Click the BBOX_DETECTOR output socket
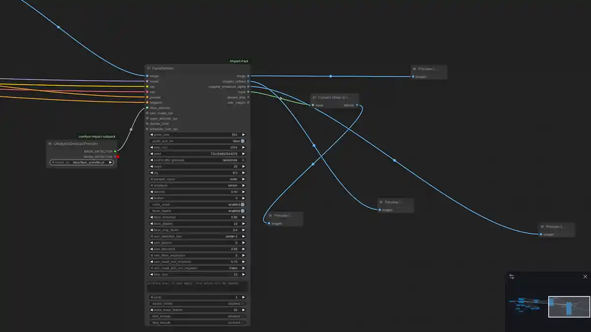The width and height of the screenshot is (591, 332). coord(115,151)
